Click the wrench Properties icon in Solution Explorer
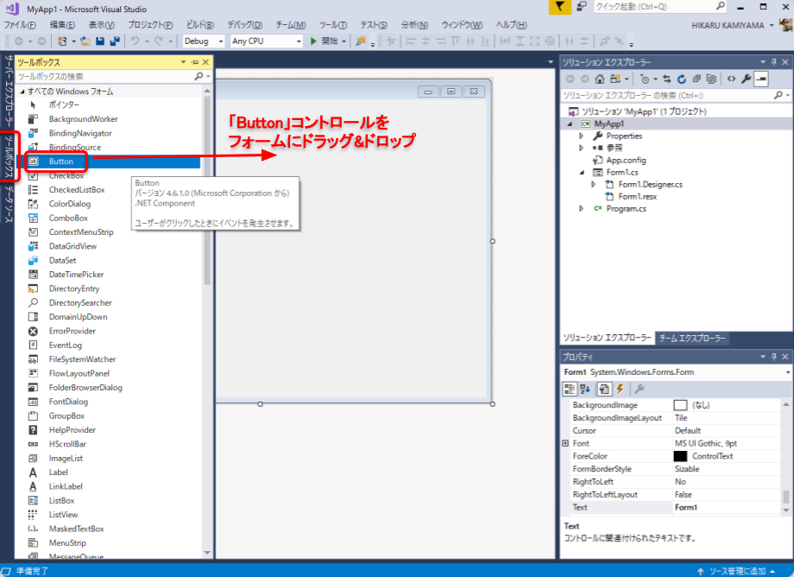 click(746, 79)
